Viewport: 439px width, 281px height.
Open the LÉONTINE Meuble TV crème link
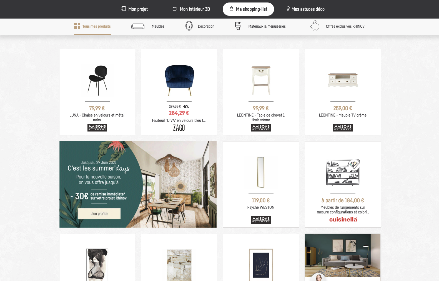pyautogui.click(x=343, y=115)
